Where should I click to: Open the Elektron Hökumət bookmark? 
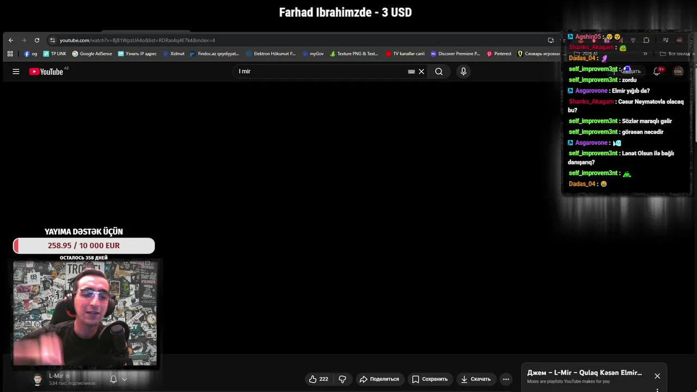click(x=271, y=54)
